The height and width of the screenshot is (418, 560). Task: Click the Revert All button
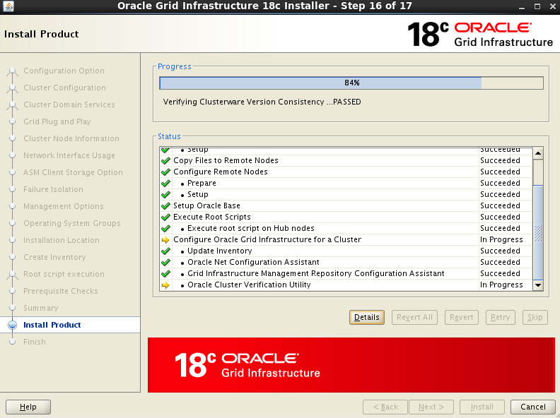pyautogui.click(x=414, y=317)
